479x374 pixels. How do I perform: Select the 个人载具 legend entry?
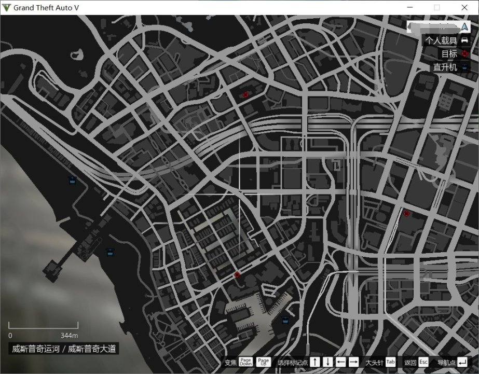(x=446, y=40)
